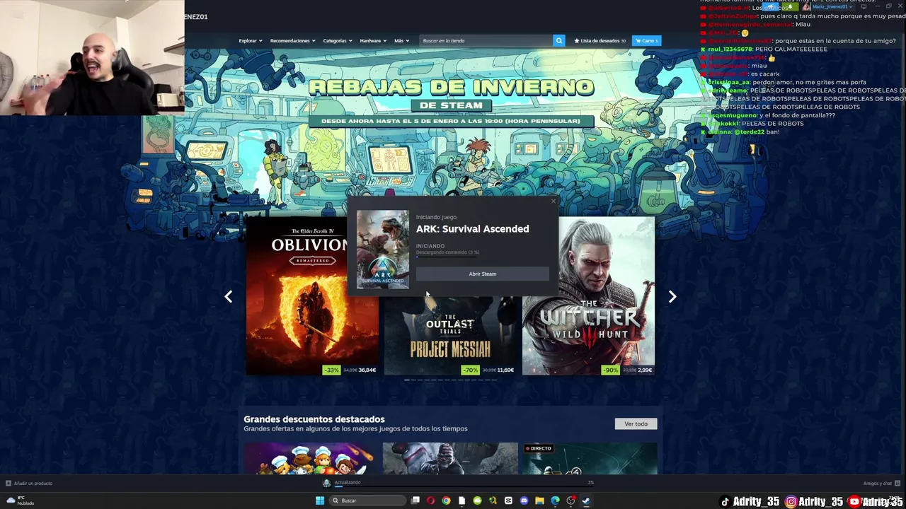Open the DIRECTO live game thumbnail

coord(590,459)
